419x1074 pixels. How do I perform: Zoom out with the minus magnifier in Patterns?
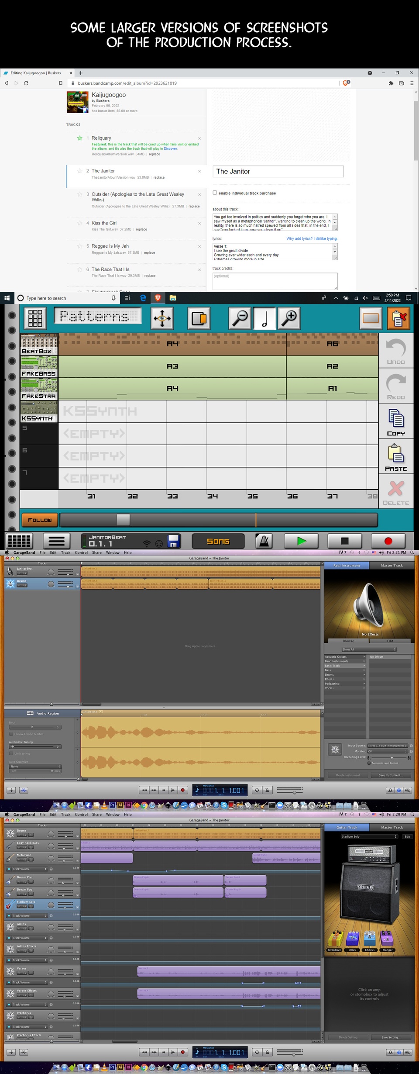coord(240,318)
